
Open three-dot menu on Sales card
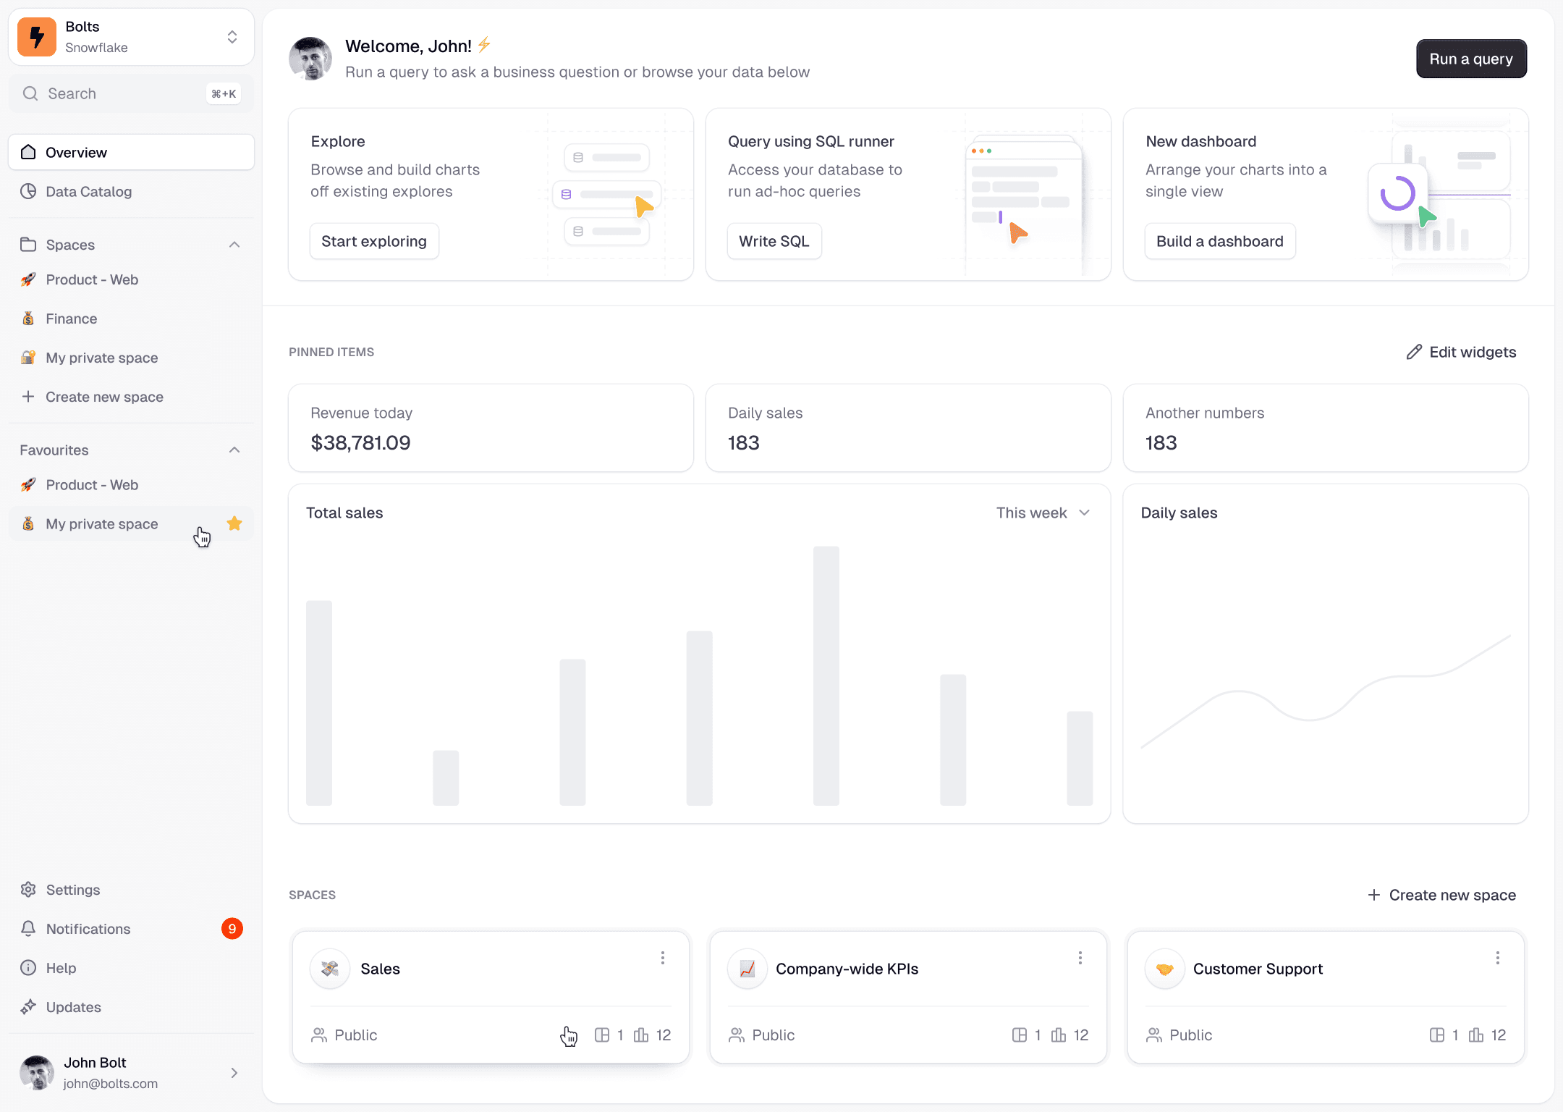663,958
